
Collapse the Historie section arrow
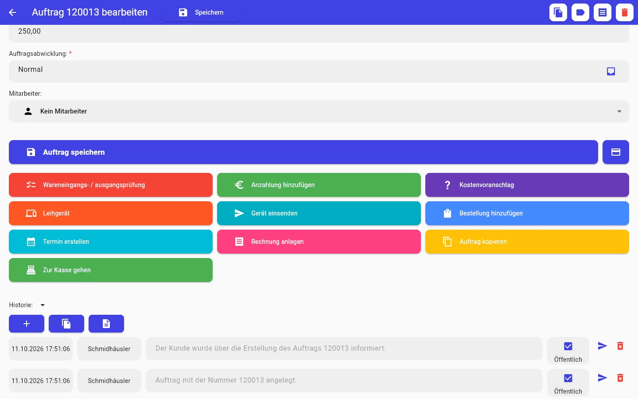pyautogui.click(x=43, y=305)
